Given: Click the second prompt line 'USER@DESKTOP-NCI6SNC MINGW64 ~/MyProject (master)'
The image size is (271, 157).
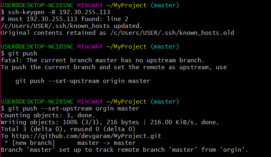Looking at the screenshot, I should 90,47.
